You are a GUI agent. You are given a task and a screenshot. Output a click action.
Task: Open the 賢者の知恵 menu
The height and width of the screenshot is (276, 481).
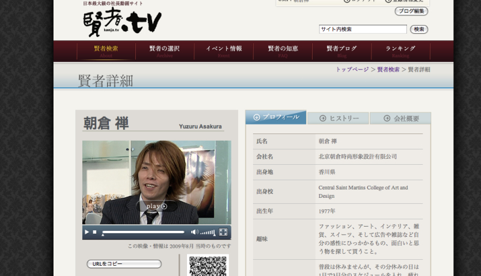tap(283, 51)
